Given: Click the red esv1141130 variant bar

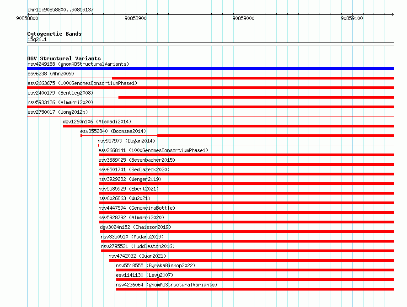Looking at the screenshot, I should tap(255, 280).
